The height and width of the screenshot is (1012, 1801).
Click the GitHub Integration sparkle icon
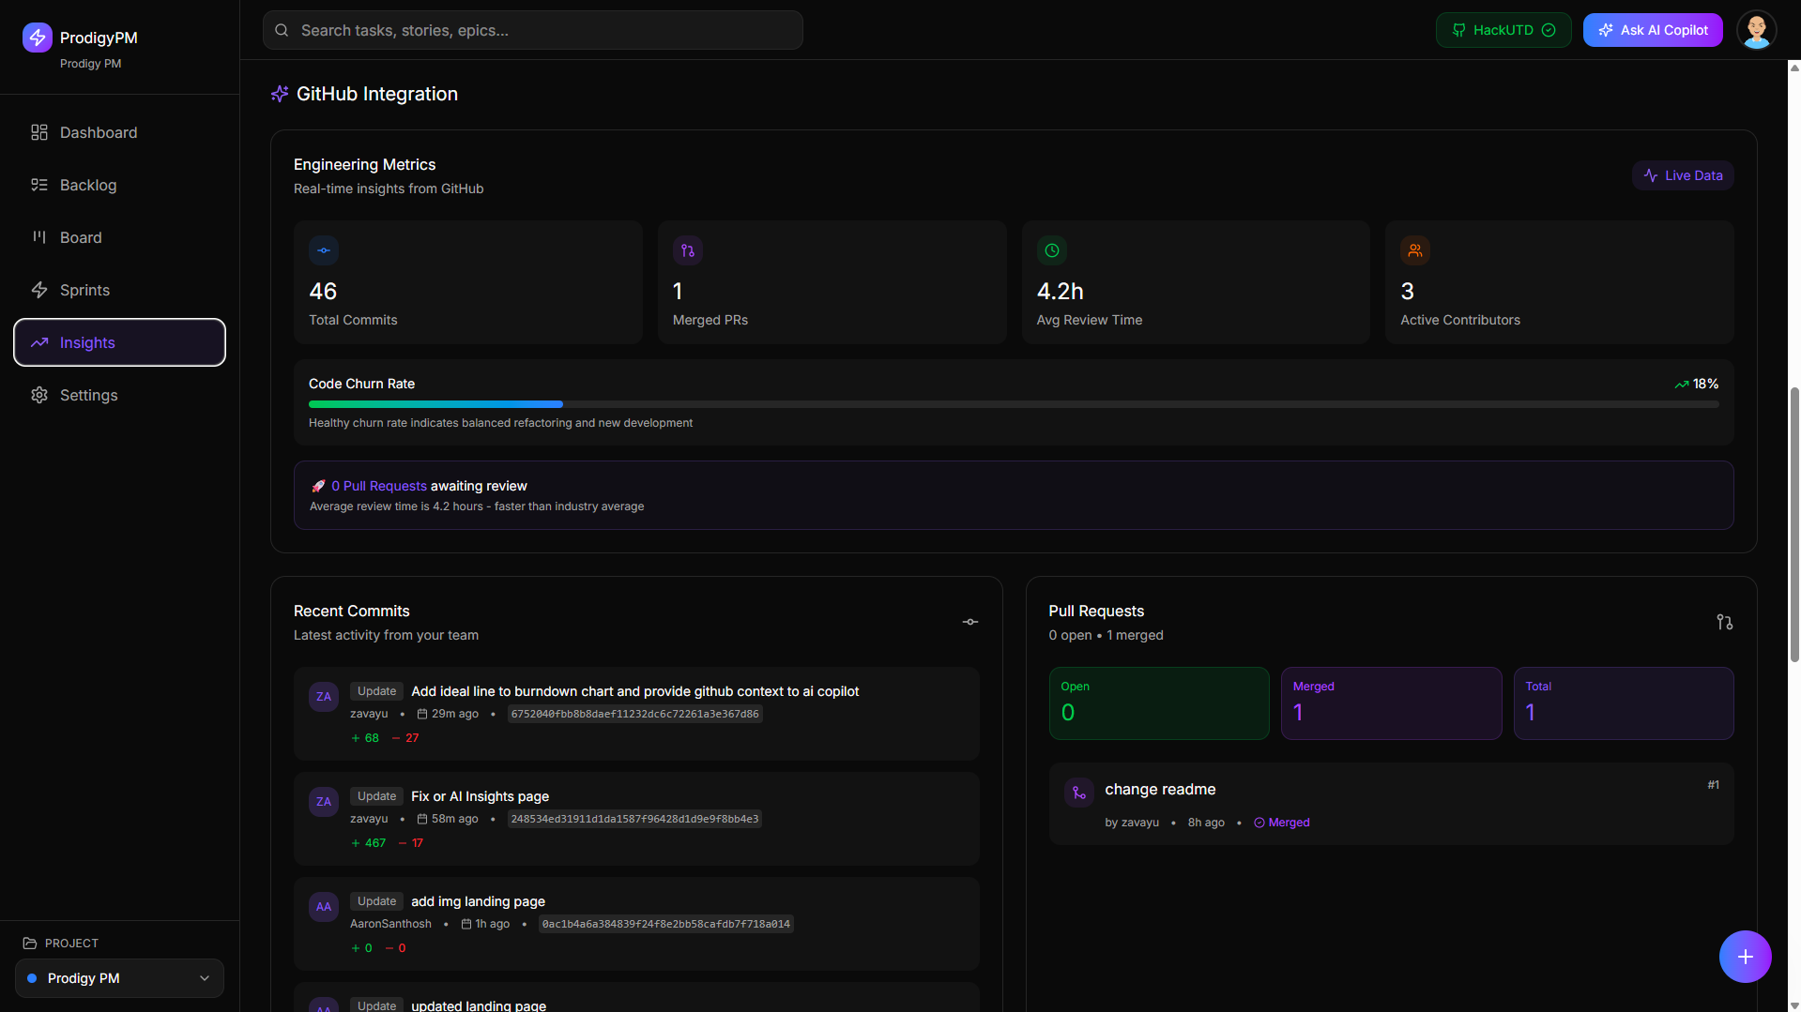coord(280,94)
